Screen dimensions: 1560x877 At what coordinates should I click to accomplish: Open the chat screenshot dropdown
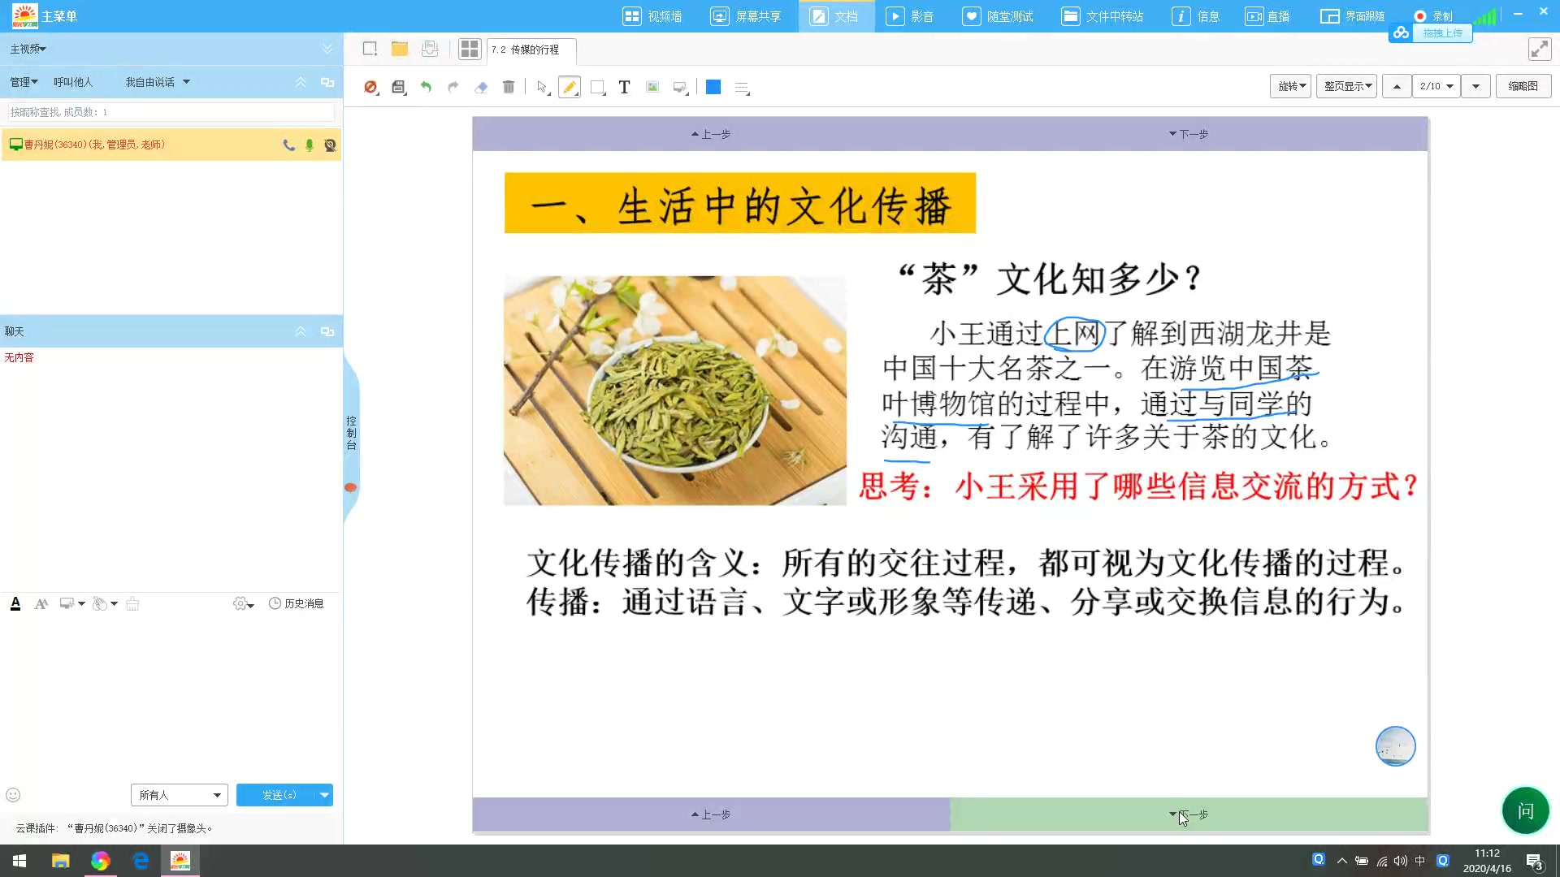point(72,603)
